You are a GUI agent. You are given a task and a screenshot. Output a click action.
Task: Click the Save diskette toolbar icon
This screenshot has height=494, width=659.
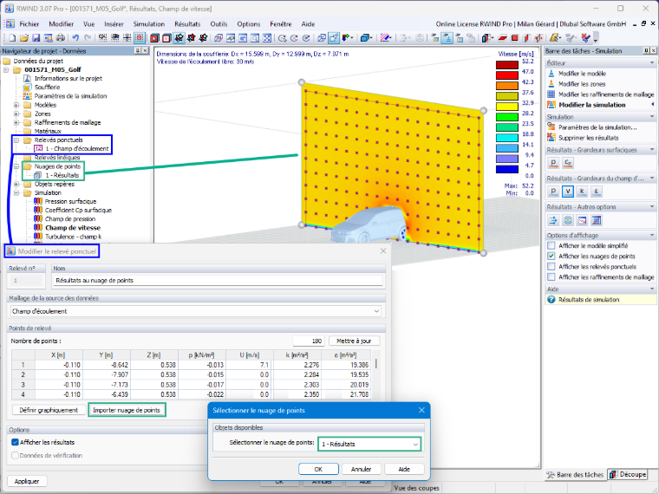pos(36,38)
